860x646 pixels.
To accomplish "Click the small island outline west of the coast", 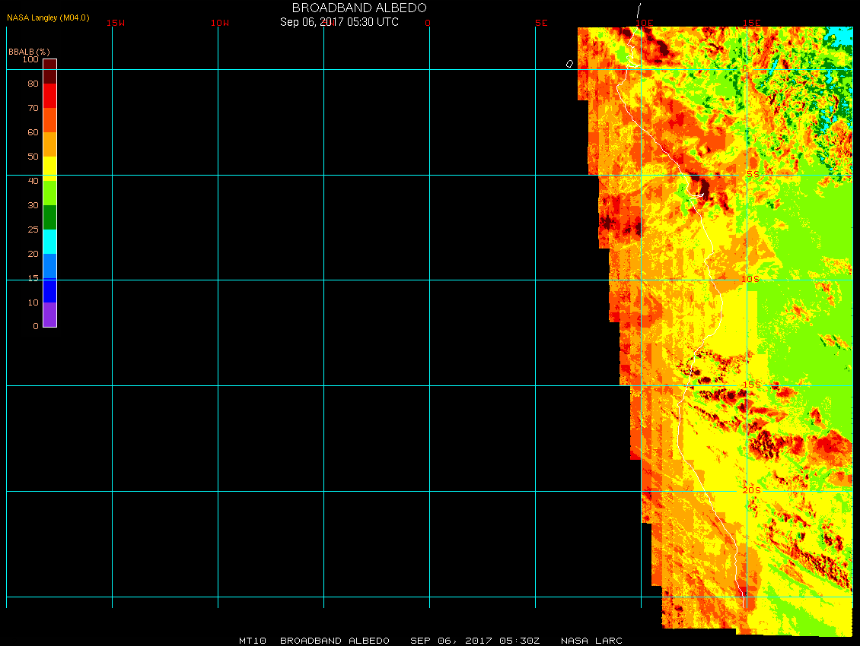I will tap(569, 64).
